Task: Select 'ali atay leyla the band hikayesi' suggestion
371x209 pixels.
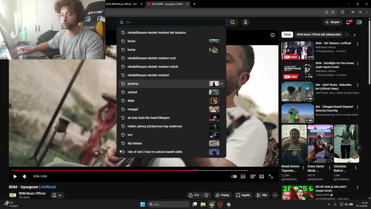Action: [171, 118]
